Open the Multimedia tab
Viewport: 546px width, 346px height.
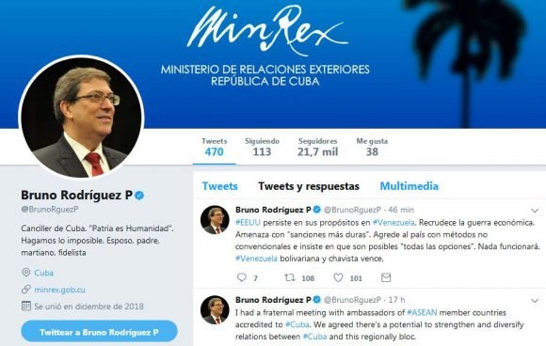click(x=409, y=186)
